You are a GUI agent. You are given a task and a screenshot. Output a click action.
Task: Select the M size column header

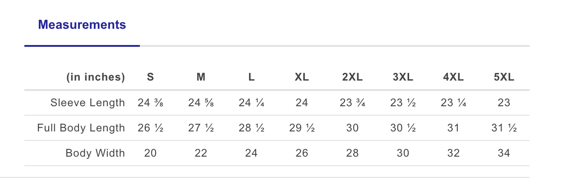coord(201,77)
